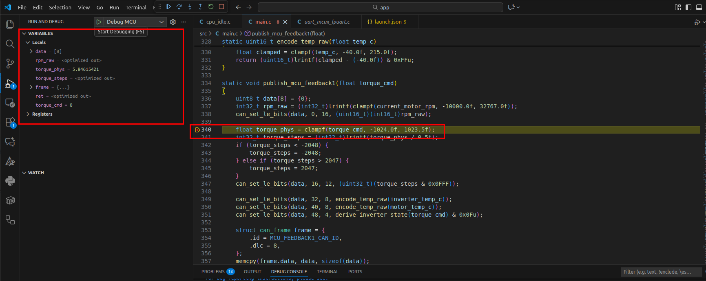Screen dimensions: 706x281
Task: Click the Customize Layout icon
Action: coord(678,7)
